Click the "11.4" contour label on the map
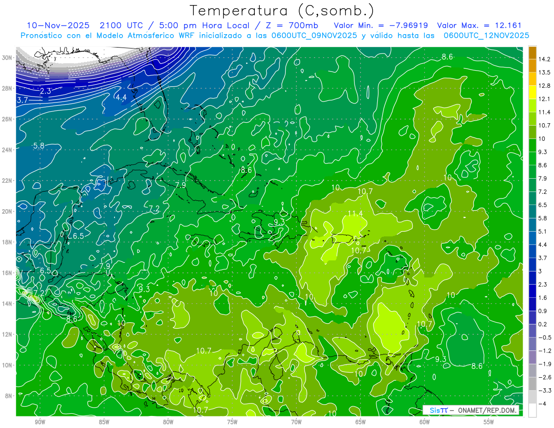 coord(355,213)
